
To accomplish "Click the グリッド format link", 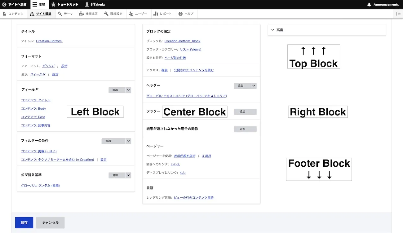I will point(48,66).
